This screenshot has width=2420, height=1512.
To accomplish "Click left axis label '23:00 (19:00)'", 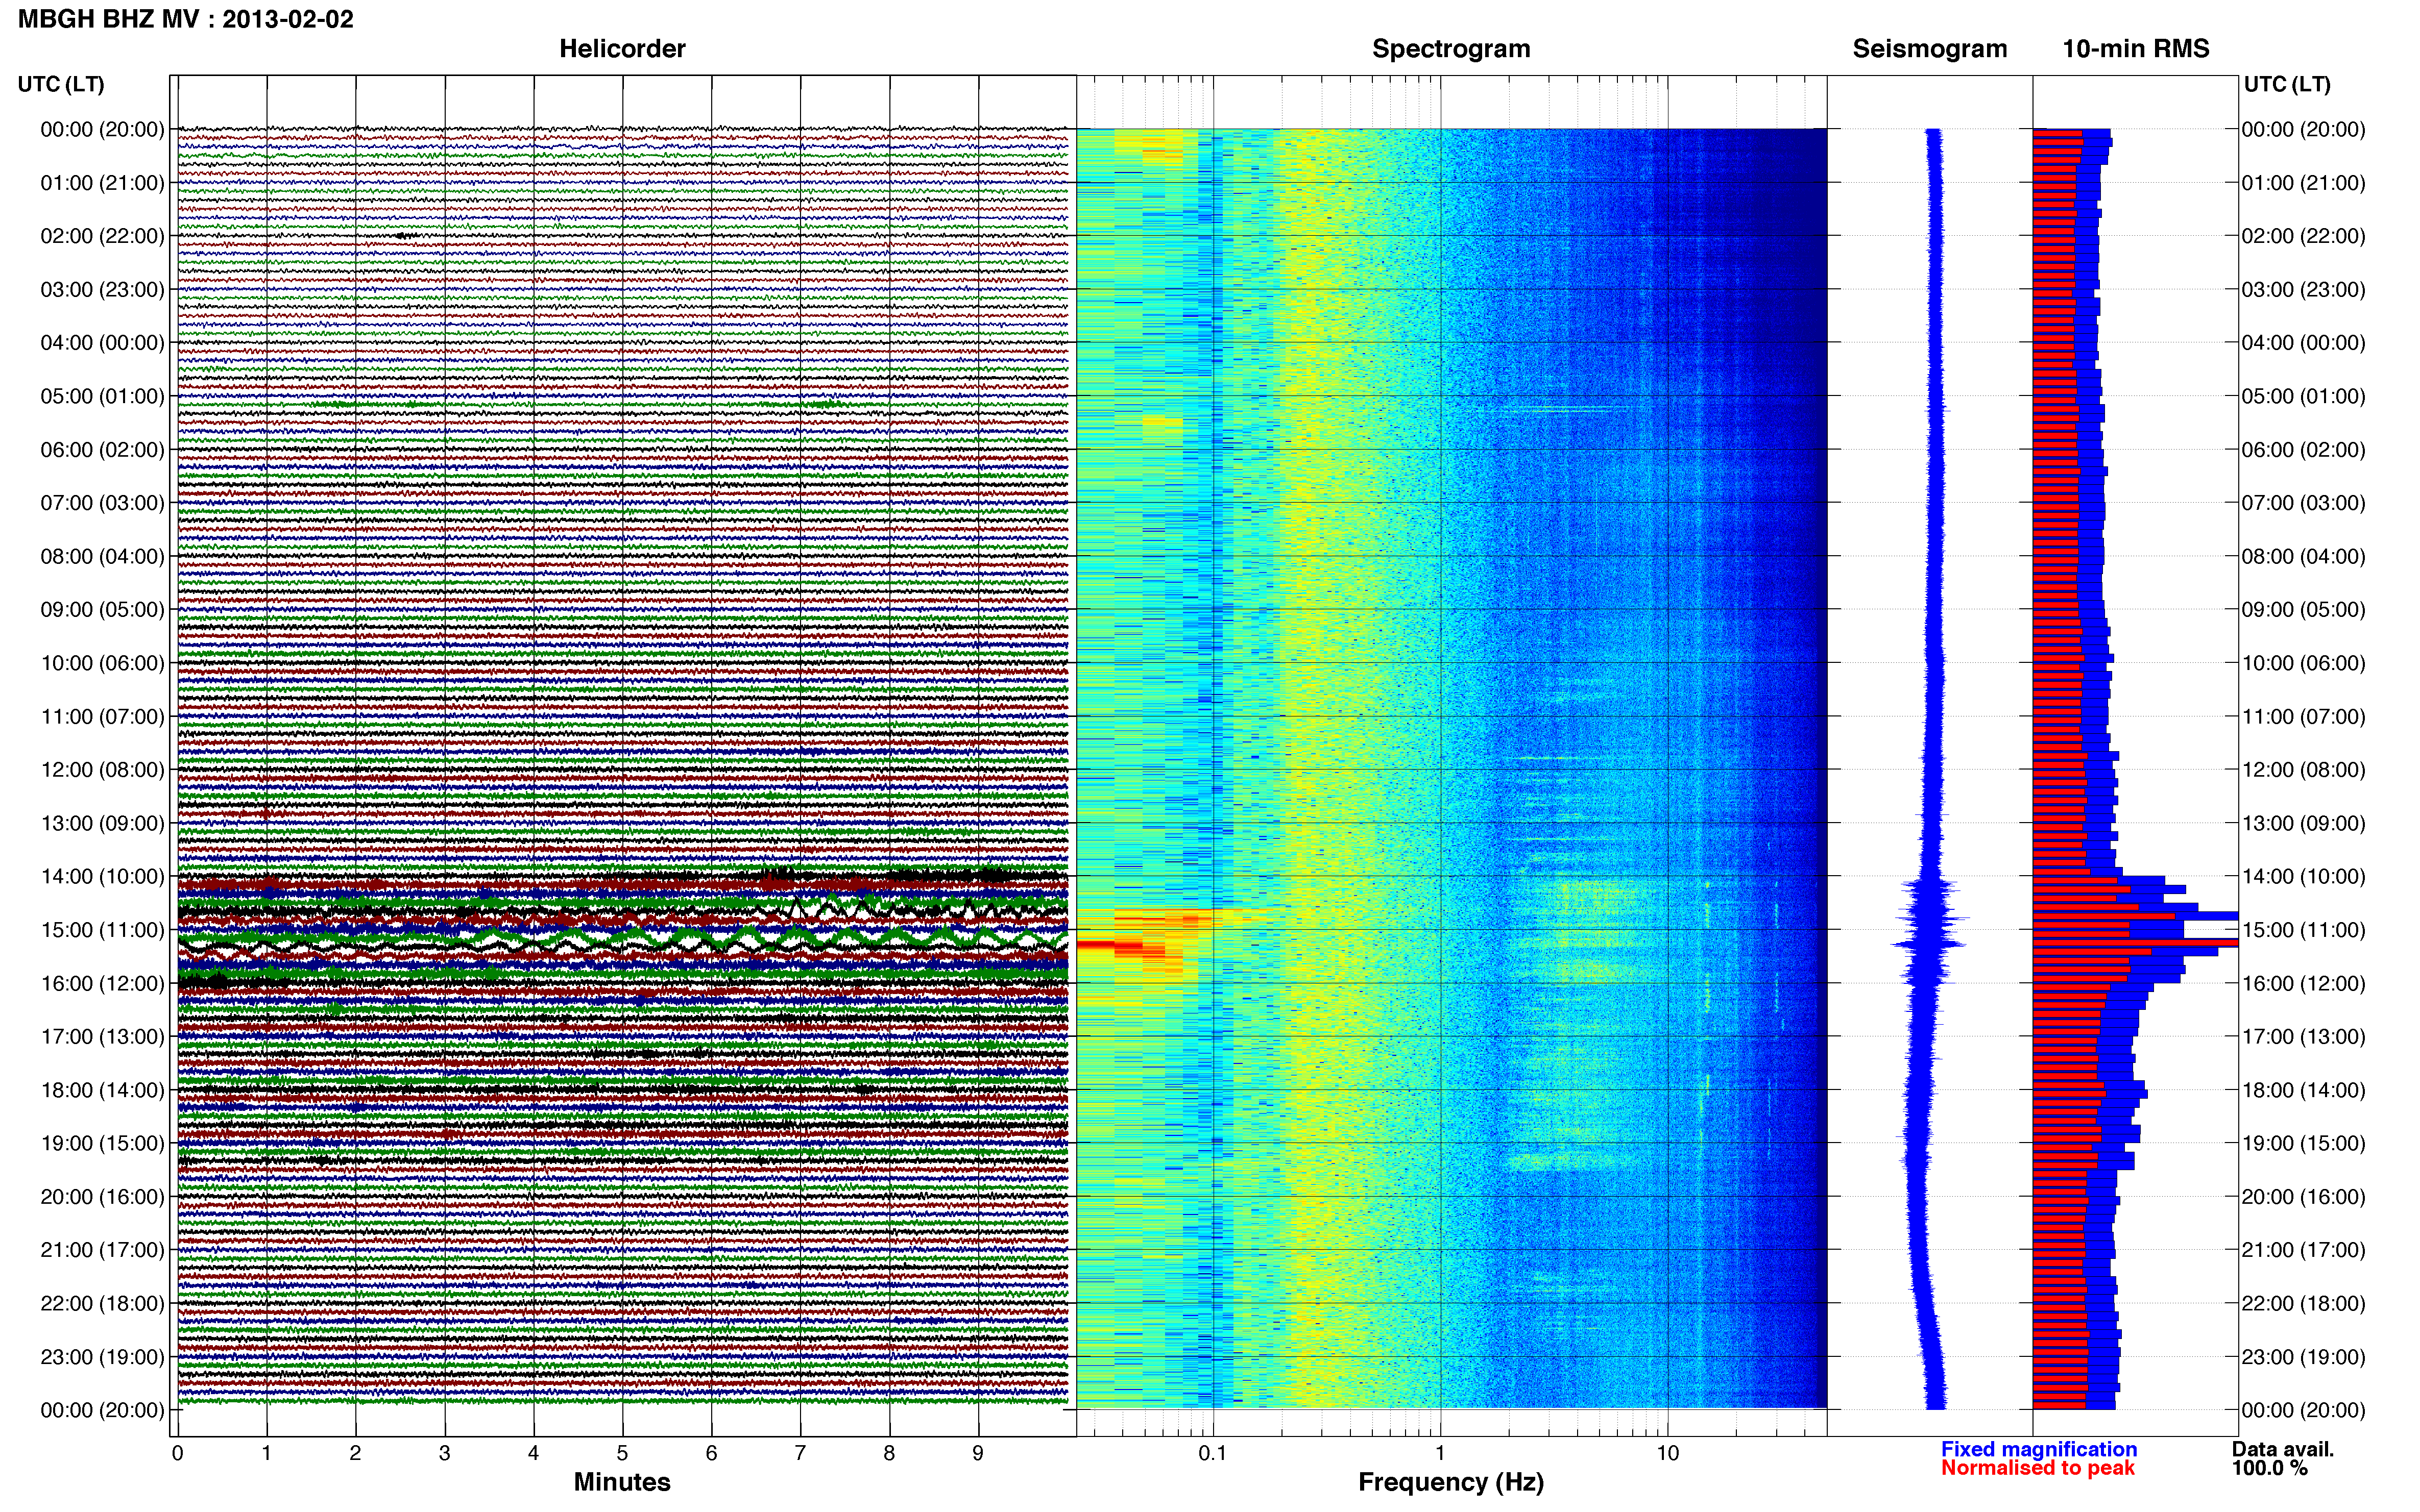I will pyautogui.click(x=102, y=1357).
